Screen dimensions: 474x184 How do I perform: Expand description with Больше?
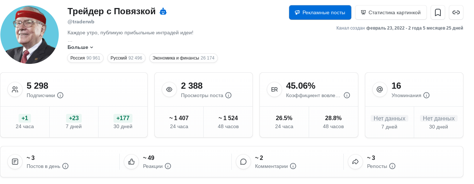80,47
